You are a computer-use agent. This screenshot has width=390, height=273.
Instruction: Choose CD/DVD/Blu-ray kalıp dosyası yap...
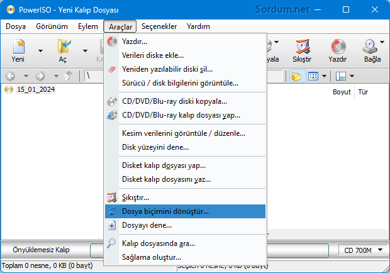click(185, 115)
